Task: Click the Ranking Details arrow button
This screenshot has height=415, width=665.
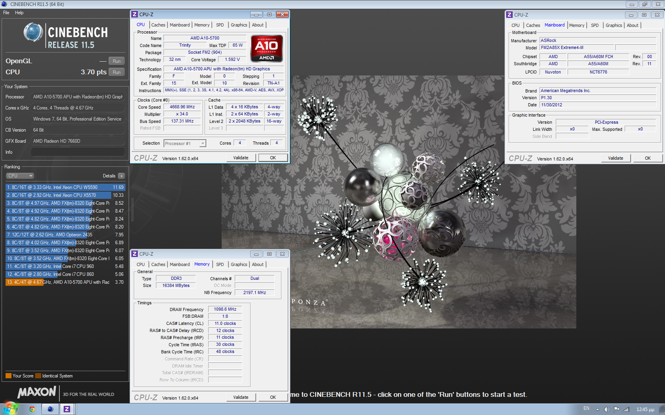Action: click(122, 176)
